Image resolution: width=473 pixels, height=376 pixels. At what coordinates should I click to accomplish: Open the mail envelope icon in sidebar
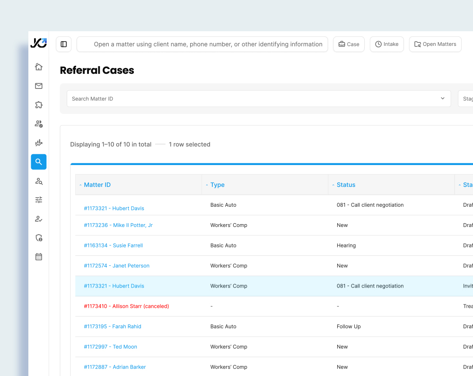tap(39, 86)
